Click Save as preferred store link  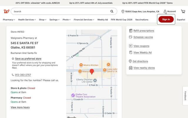pos(28,59)
